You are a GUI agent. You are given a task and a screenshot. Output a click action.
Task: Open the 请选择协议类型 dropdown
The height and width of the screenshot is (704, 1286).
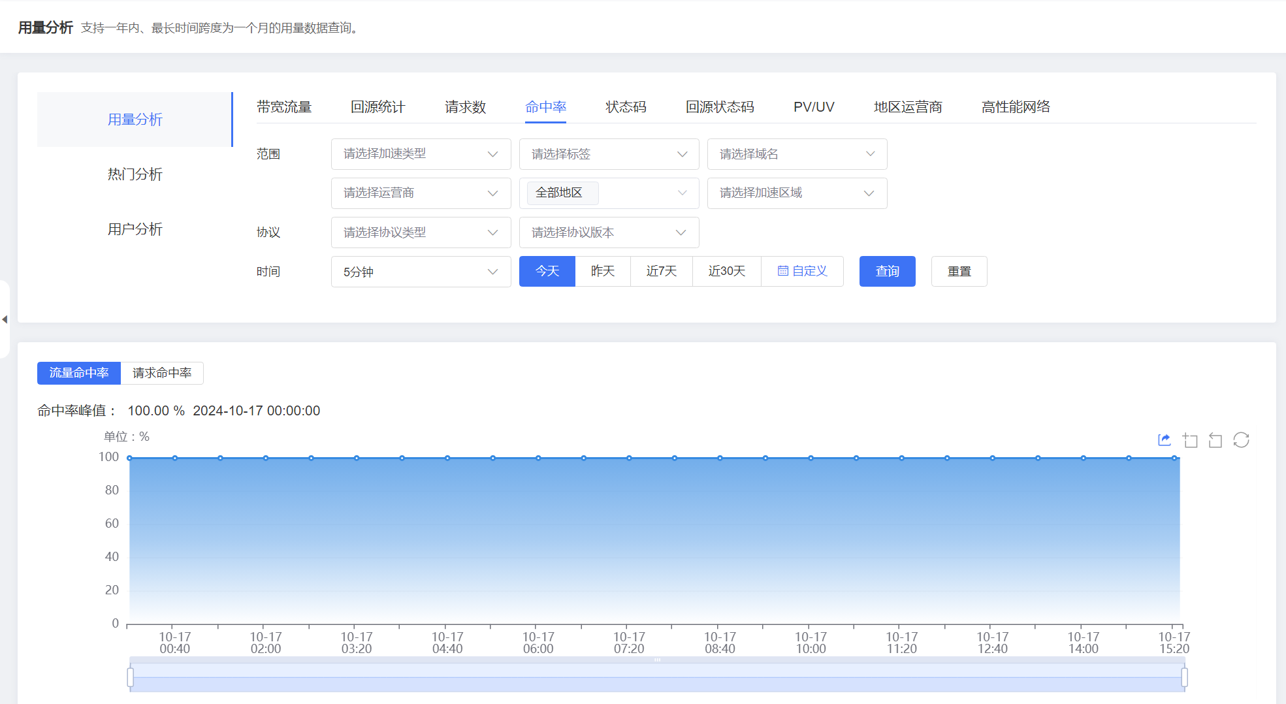421,232
